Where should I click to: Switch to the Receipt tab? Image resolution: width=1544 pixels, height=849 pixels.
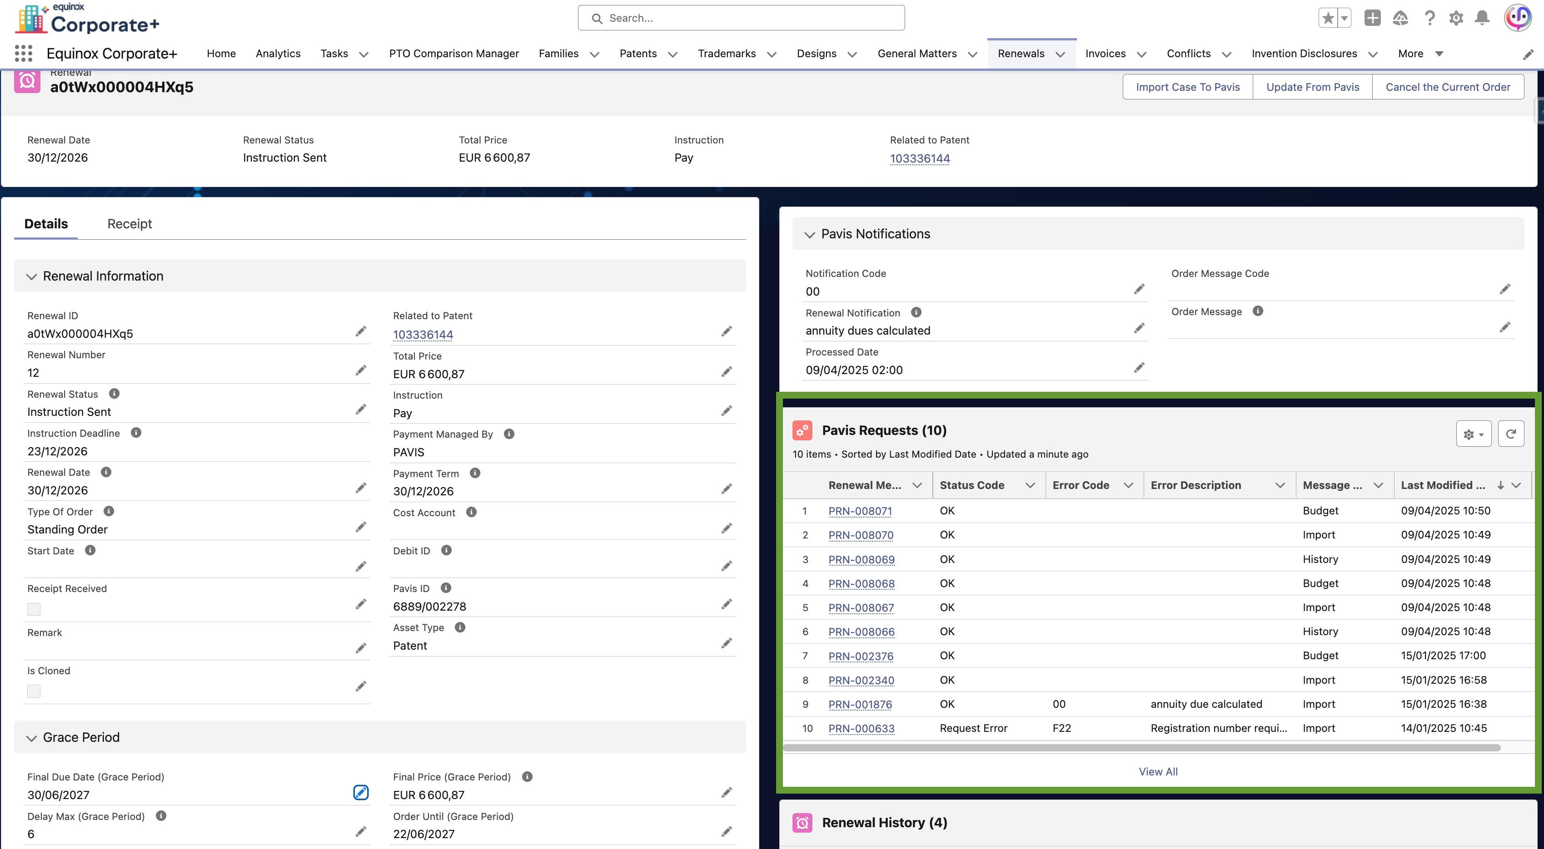coord(129,223)
